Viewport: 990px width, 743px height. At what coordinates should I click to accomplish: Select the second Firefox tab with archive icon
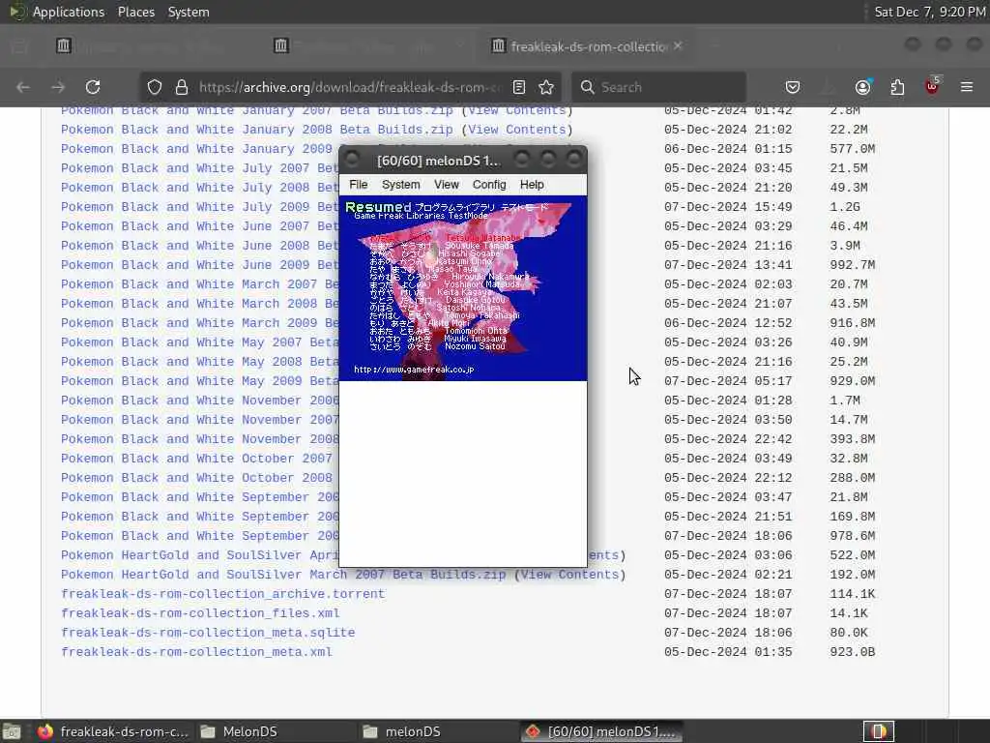281,45
